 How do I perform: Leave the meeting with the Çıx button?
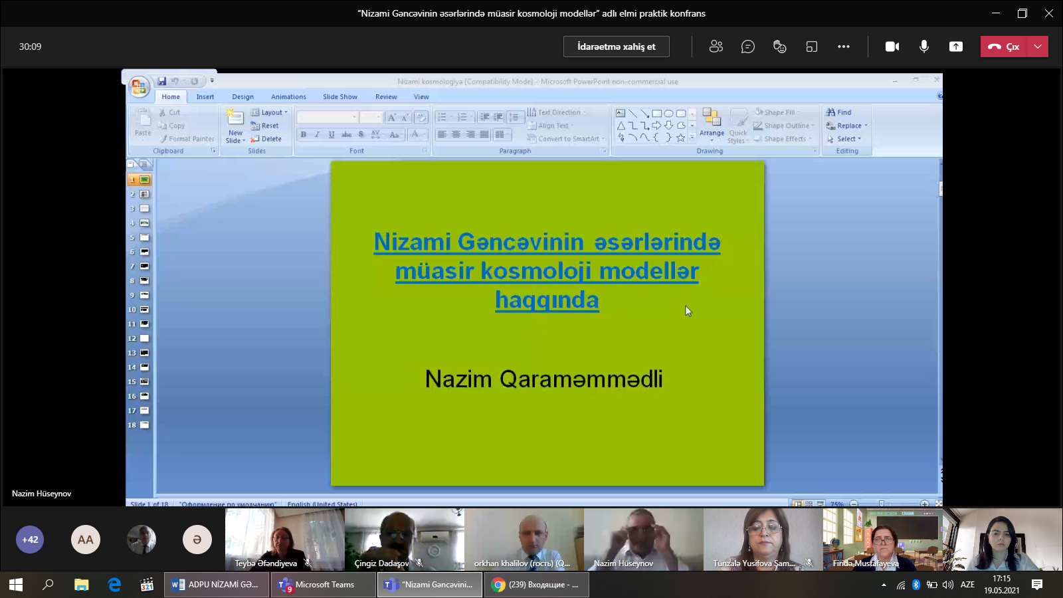tap(1003, 47)
